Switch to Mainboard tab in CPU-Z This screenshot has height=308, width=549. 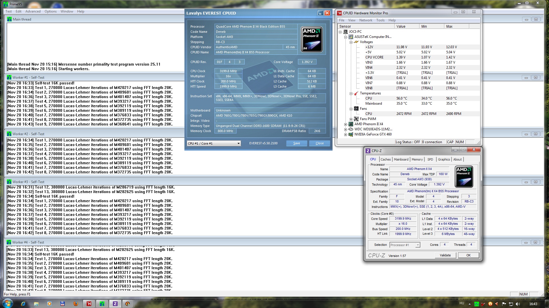(x=401, y=159)
